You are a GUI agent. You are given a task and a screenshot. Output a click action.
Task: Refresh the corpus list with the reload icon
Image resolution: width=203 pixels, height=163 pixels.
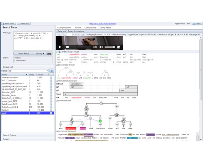52,71
